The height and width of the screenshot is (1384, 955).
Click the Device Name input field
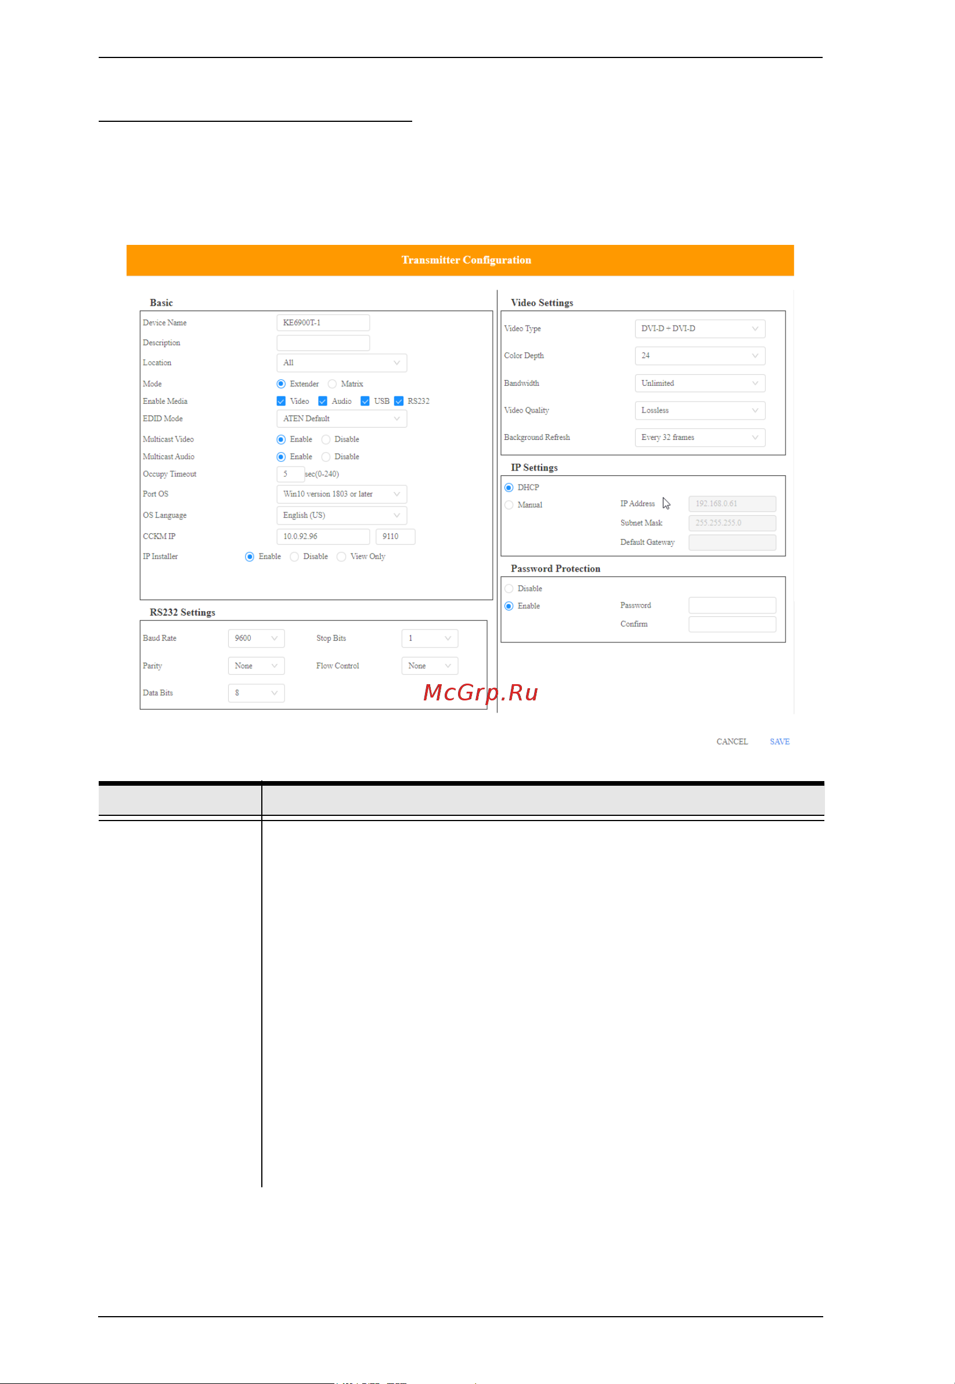tap(323, 323)
